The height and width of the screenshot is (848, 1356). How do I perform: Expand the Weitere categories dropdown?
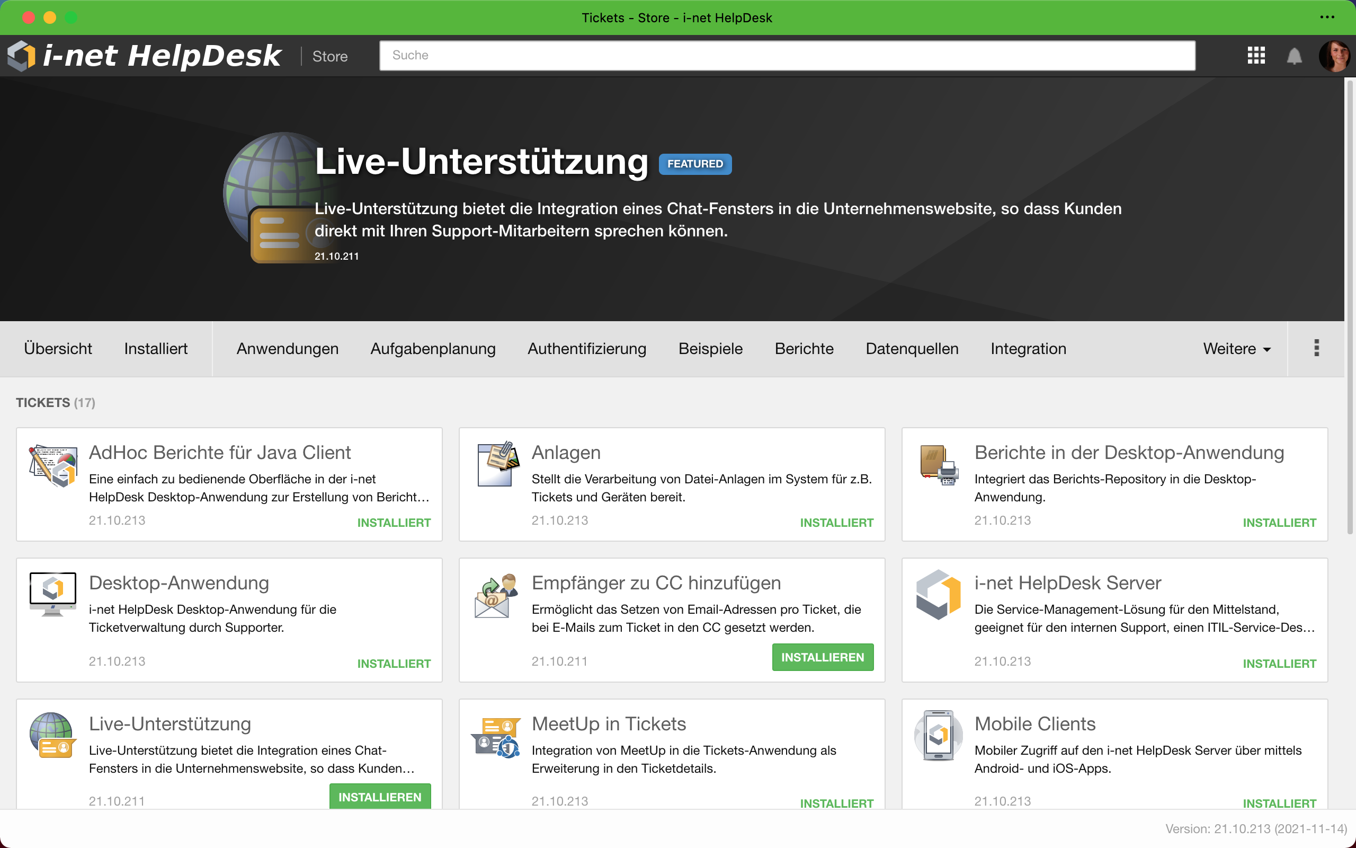[1237, 349]
